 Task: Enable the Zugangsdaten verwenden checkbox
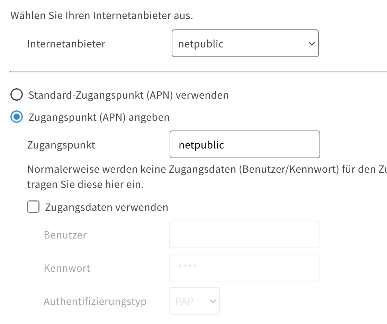tap(33, 207)
